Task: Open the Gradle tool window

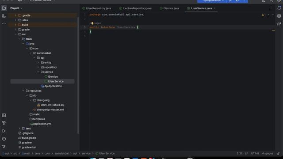Action: coord(279,24)
